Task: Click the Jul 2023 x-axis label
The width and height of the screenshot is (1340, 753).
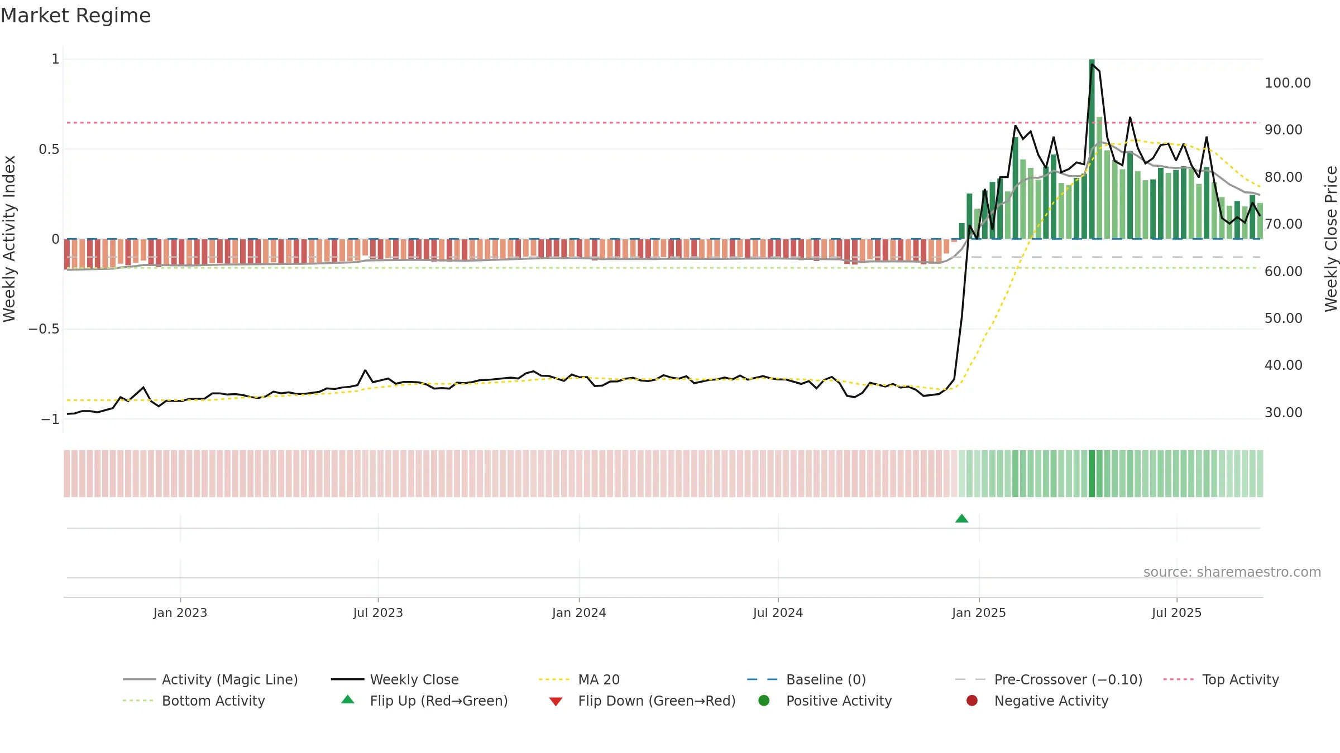Action: (378, 612)
